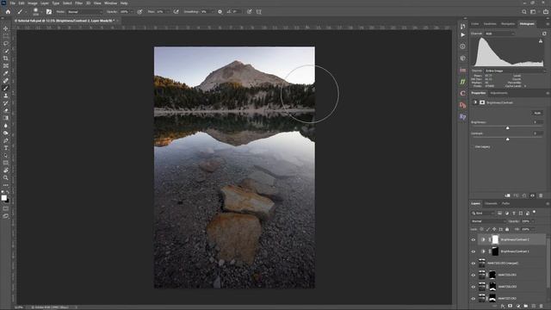This screenshot has height=310, width=551.
Task: Select the Brush tool in toolbox
Action: 6,88
